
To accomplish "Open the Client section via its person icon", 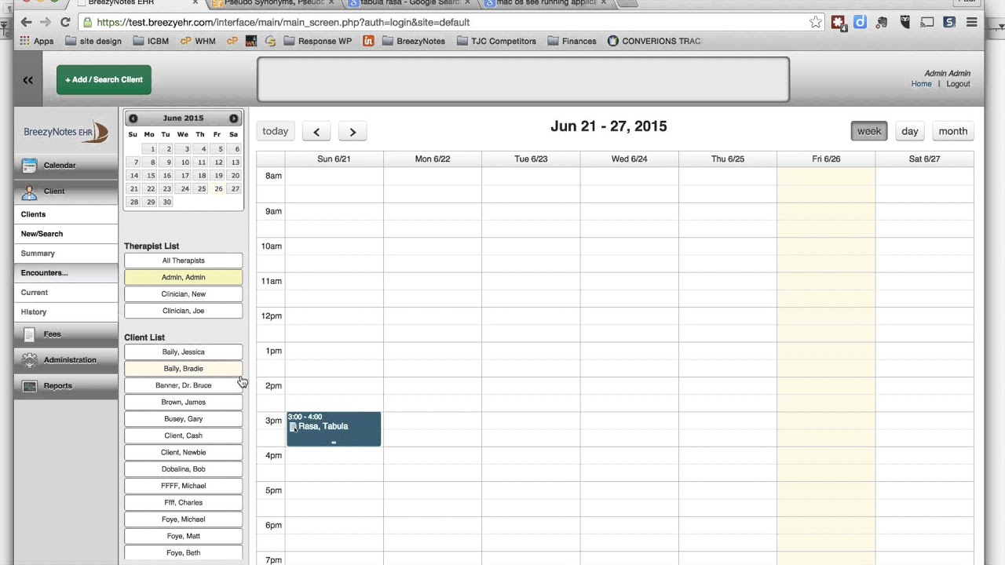I will tap(29, 191).
